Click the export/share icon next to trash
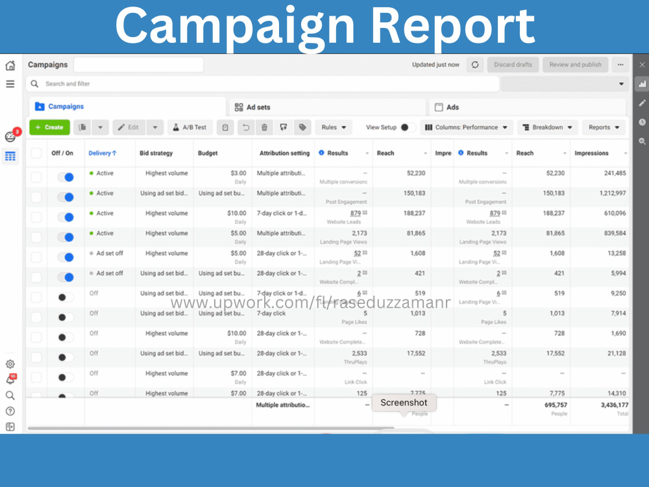649x487 pixels. (284, 127)
